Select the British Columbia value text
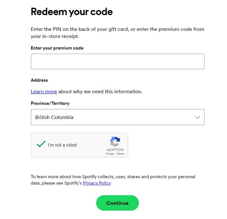Screen dimensions: 227x219 pos(54,117)
